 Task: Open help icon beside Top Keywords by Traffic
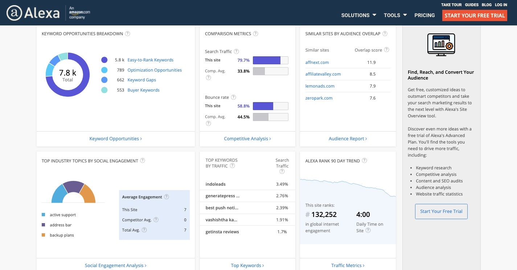pyautogui.click(x=233, y=166)
